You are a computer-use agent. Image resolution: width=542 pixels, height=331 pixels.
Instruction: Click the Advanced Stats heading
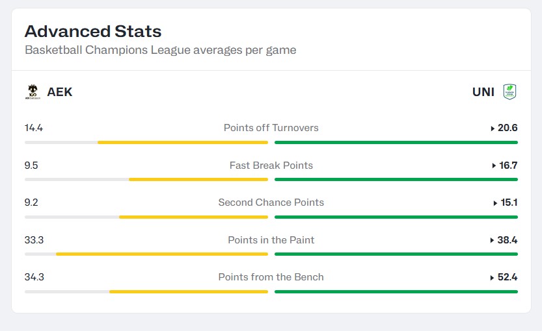[x=93, y=31]
